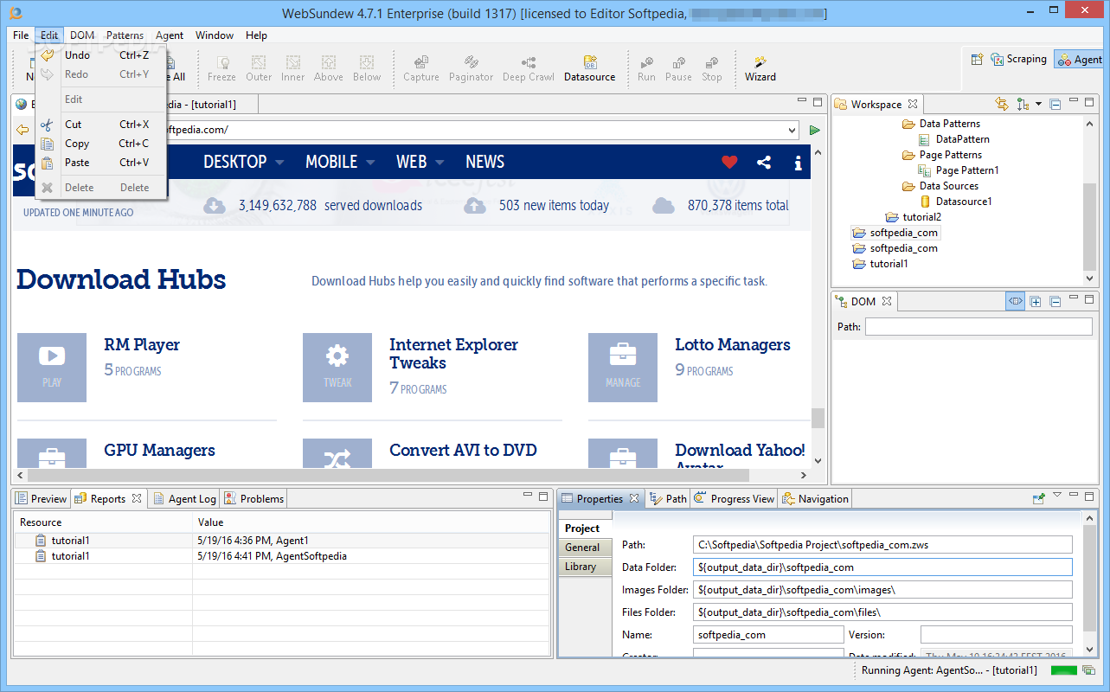Click the info icon on Softpedia header

(798, 162)
